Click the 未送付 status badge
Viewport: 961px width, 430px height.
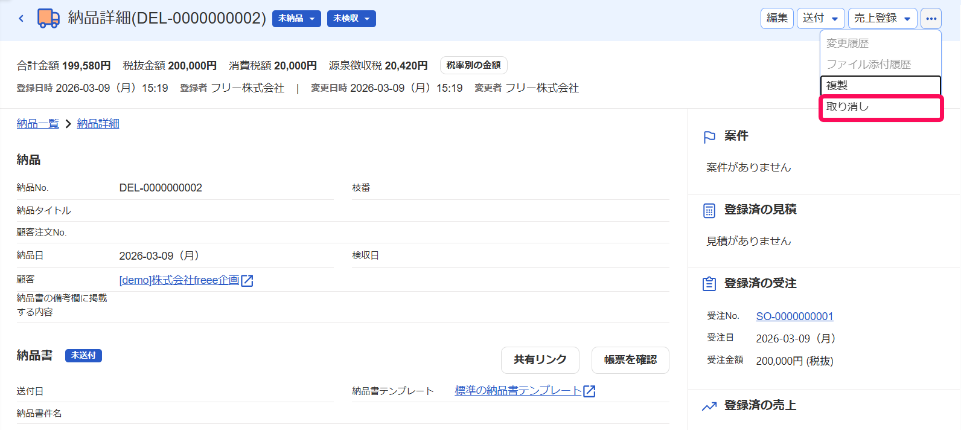point(83,356)
